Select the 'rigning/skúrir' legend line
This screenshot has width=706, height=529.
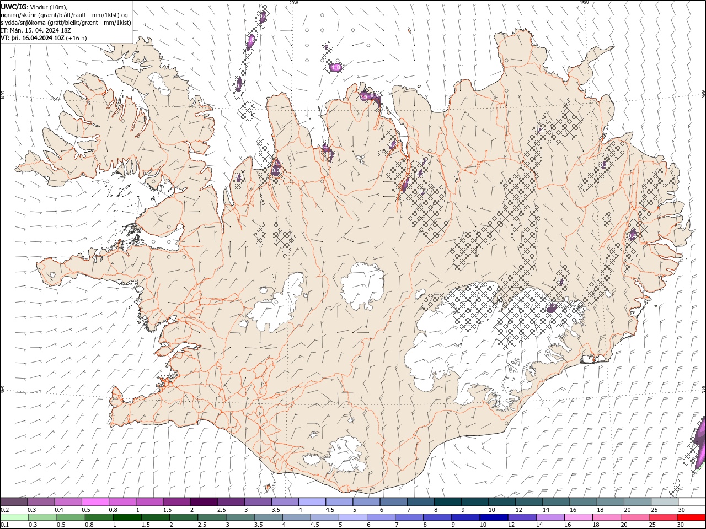(x=65, y=15)
